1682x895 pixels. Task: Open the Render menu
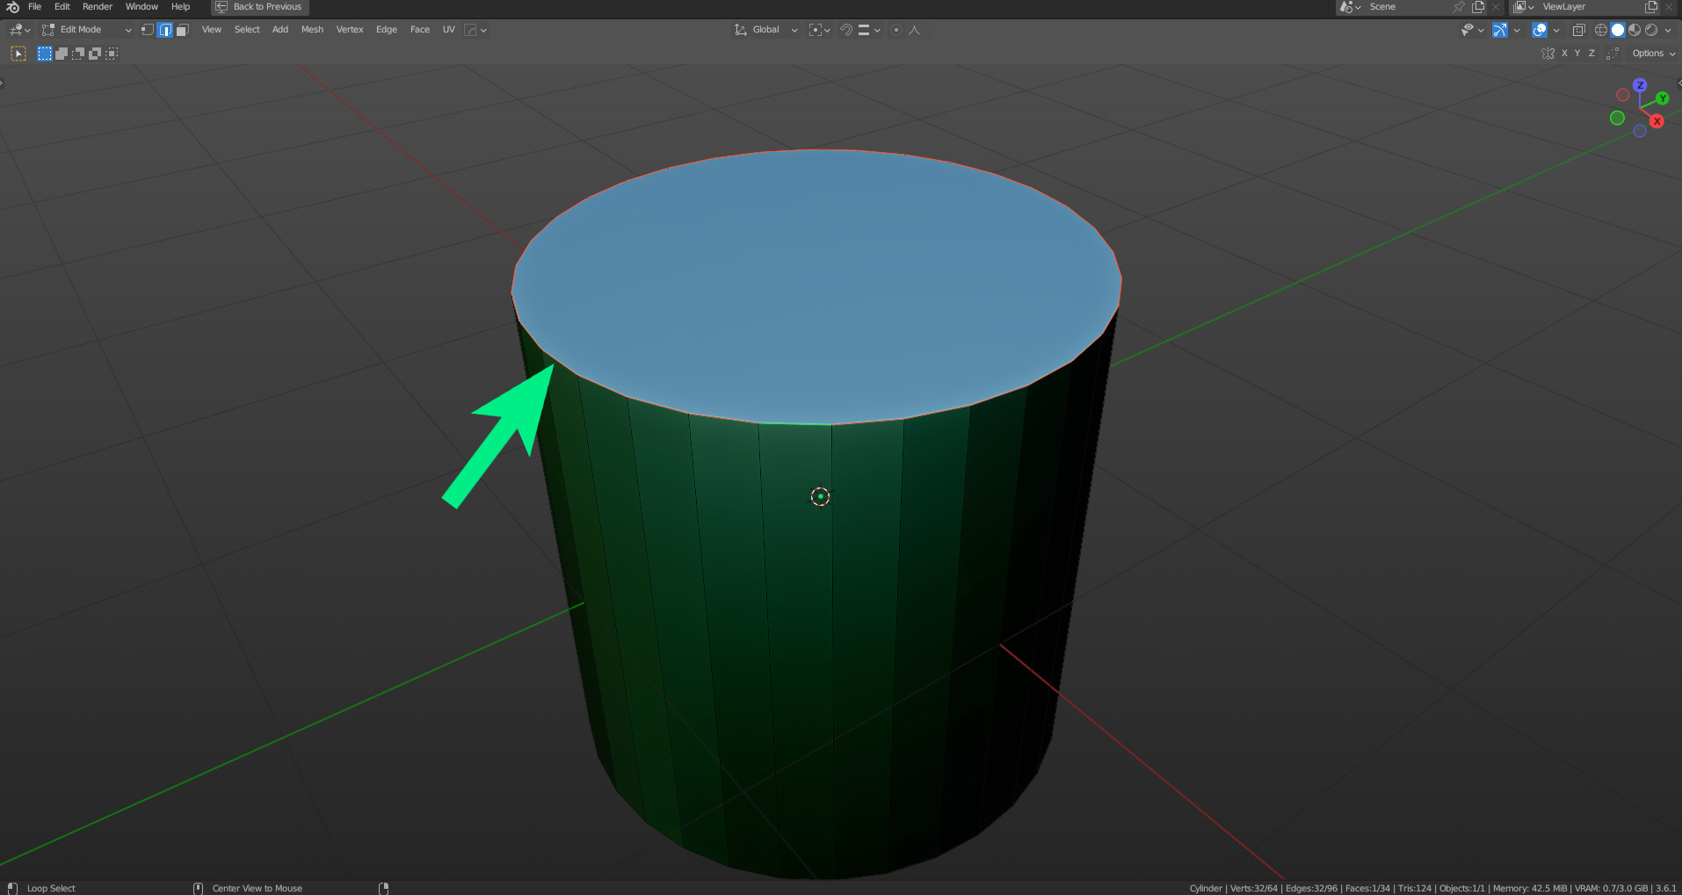coord(98,7)
